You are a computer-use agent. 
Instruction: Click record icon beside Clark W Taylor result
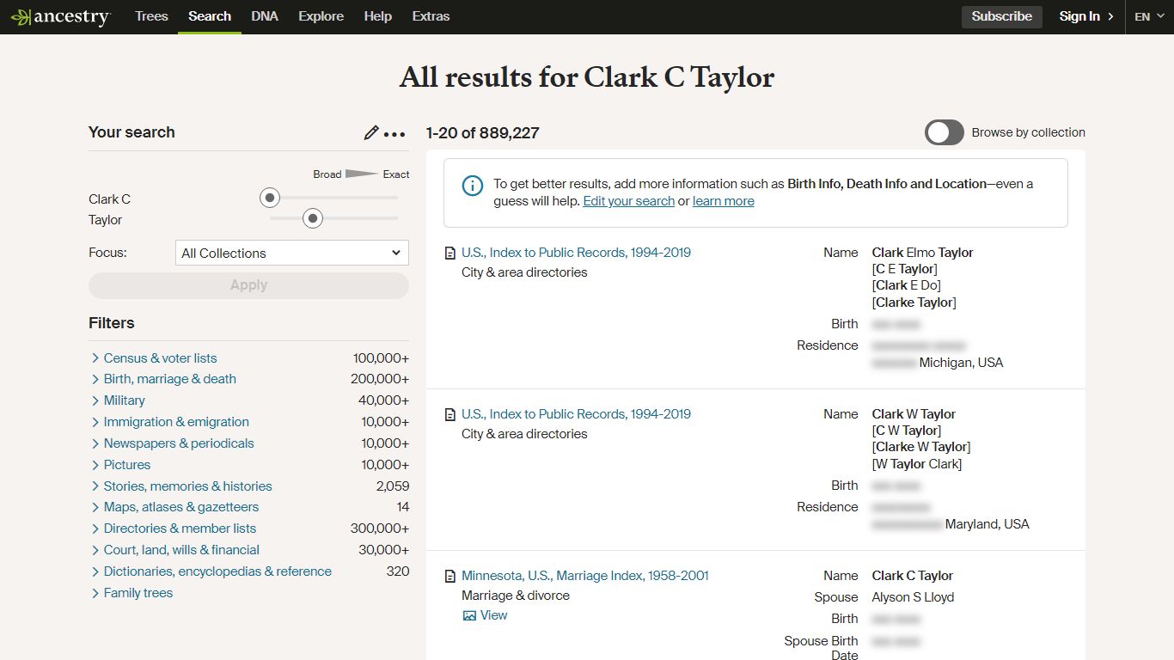(449, 415)
